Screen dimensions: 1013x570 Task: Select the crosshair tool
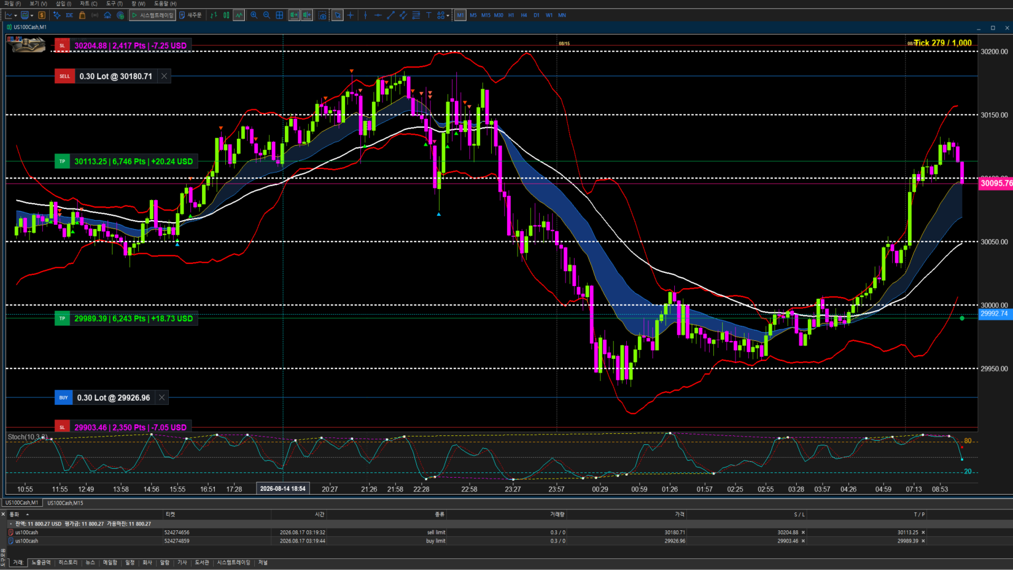pos(350,15)
